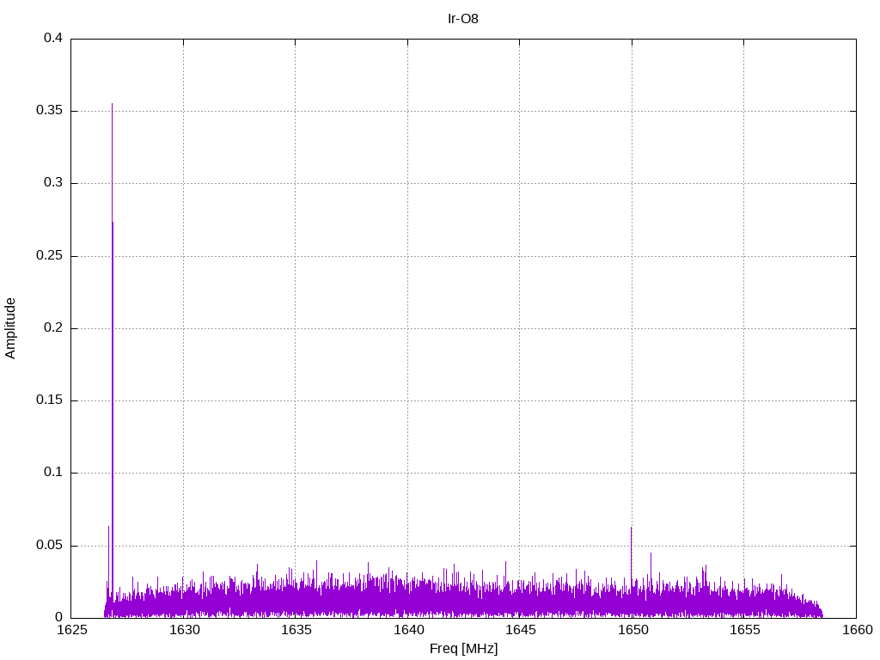Screen dimensions: 880x660
Task: Click the spike peak at 1650 MHz
Action: point(631,529)
